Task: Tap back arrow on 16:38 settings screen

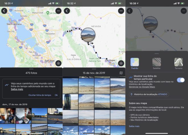Action: (130, 11)
